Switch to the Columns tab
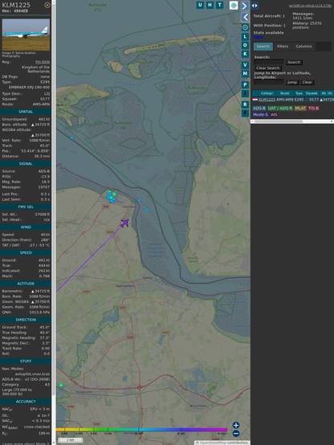The image size is (334, 445). pyautogui.click(x=303, y=47)
